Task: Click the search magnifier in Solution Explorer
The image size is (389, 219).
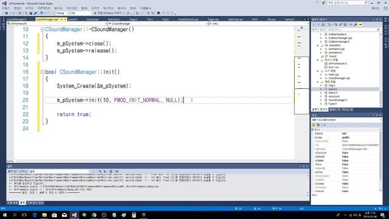Action: point(378,30)
